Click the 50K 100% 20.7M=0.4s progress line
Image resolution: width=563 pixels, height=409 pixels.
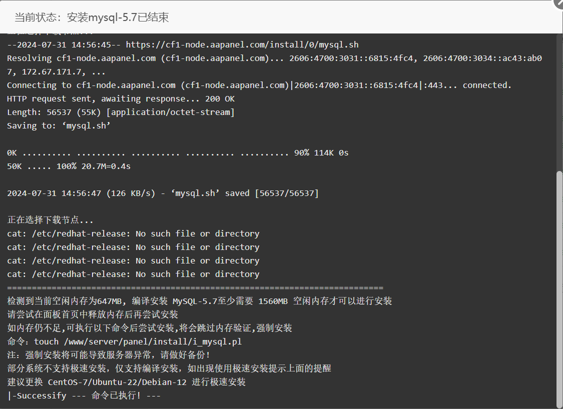point(69,166)
